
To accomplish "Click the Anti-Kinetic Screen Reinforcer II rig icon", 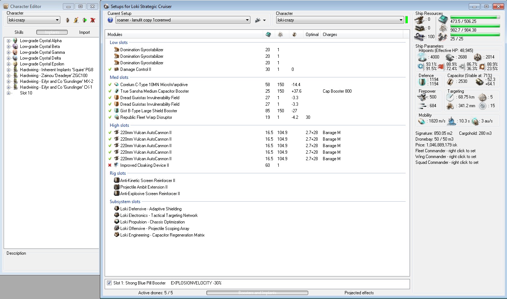I will [117, 181].
